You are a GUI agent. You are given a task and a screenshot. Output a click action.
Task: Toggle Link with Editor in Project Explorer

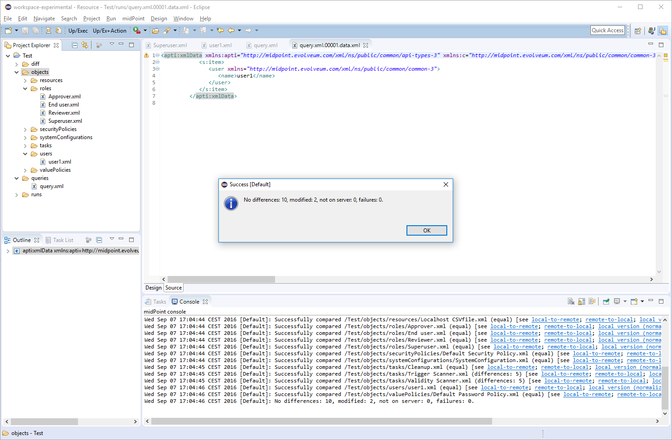(85, 45)
